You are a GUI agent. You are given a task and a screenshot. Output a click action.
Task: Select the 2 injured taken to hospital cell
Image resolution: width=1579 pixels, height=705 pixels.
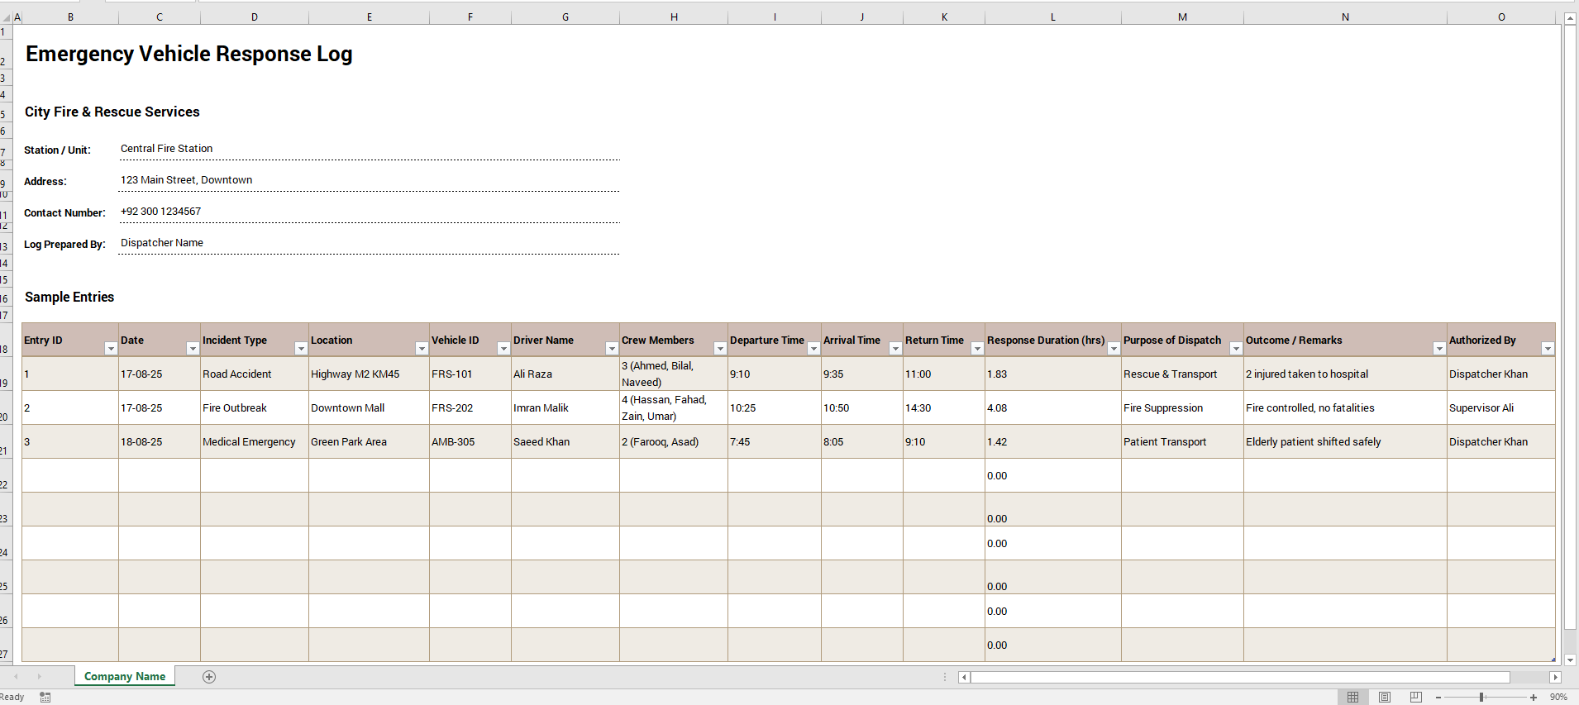point(1345,374)
